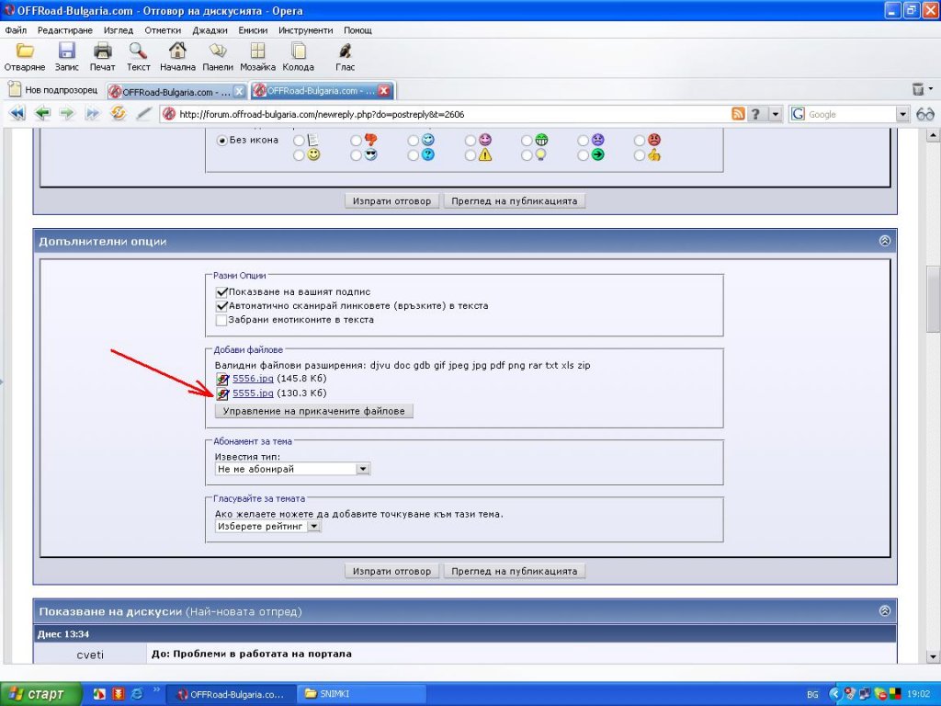Close the active OFFRoad-Bulgaria tab
The width and height of the screenshot is (941, 706).
(384, 91)
